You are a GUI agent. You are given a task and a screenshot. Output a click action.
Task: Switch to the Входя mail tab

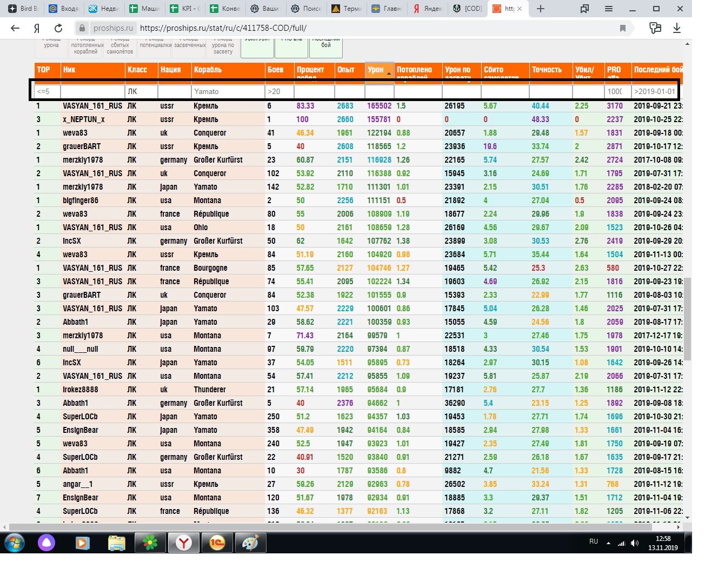point(63,9)
